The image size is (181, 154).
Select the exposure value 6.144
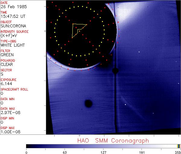[x=6, y=84]
